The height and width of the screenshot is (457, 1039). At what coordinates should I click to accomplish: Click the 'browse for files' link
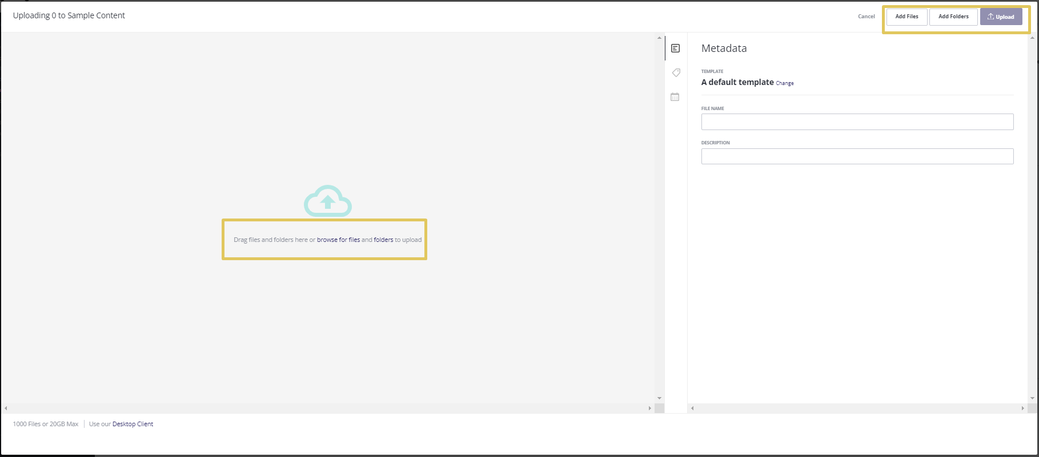tap(338, 240)
